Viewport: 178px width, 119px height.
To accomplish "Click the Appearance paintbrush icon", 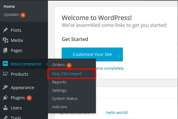I will click(5, 87).
